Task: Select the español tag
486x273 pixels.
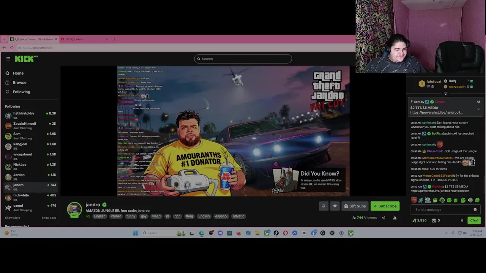Action: [221, 216]
